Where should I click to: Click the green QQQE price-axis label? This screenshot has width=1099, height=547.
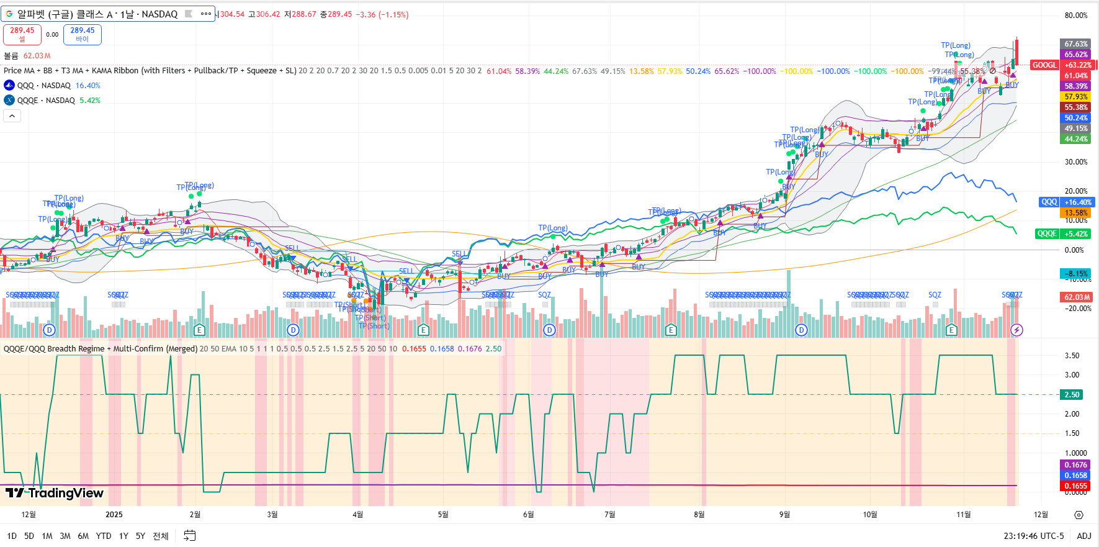(1047, 233)
